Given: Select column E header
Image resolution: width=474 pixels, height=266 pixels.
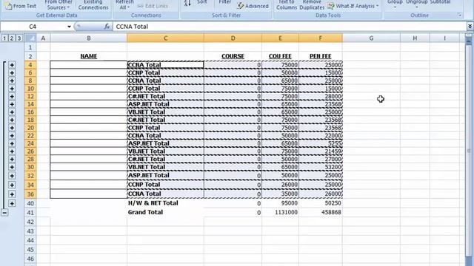Looking at the screenshot, I should 280,38.
